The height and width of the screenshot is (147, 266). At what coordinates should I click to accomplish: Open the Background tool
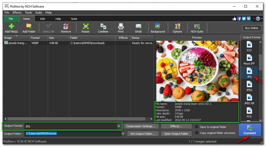point(158,26)
